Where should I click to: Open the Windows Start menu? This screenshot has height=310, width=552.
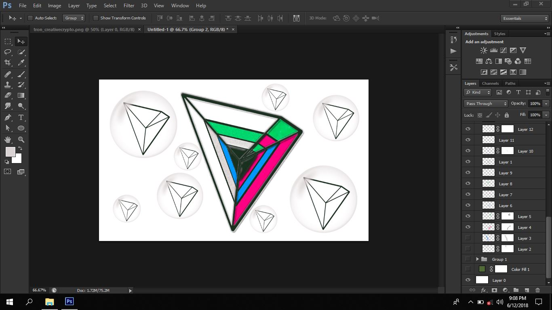click(x=10, y=302)
